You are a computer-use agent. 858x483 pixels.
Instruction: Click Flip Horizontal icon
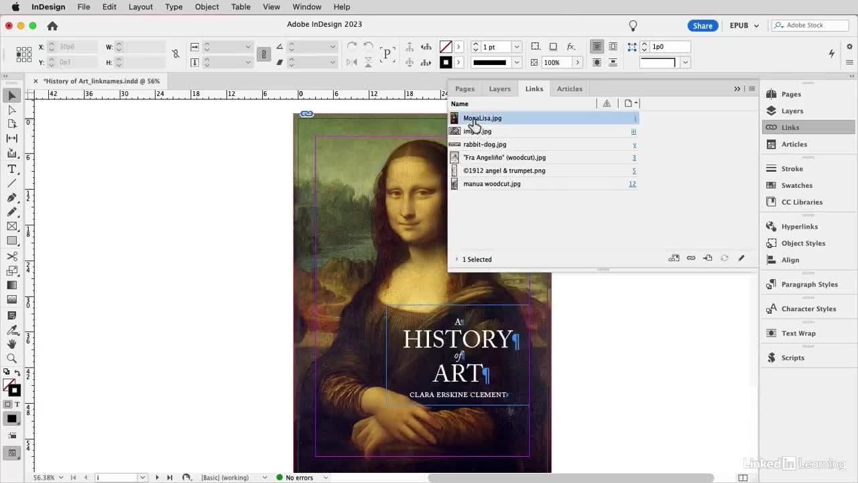point(353,62)
